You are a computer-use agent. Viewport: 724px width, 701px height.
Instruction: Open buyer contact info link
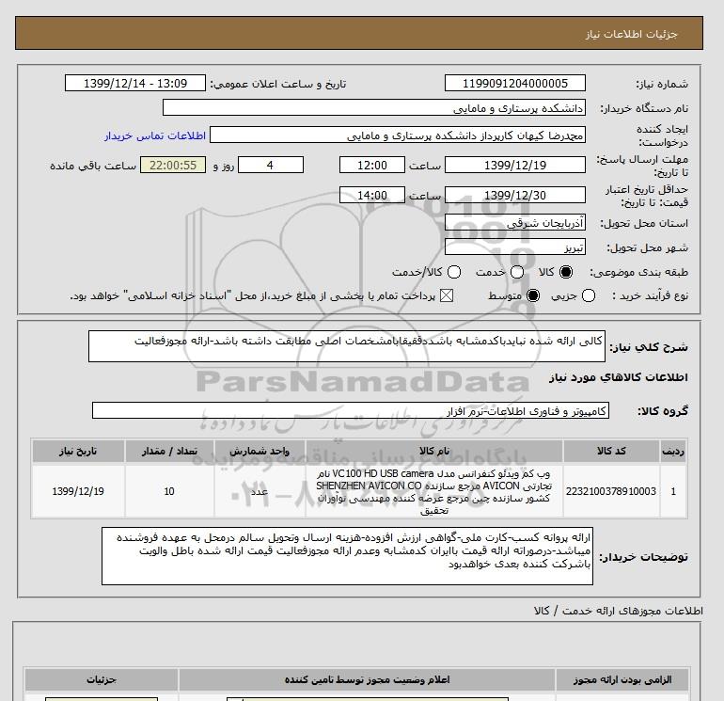coord(155,135)
